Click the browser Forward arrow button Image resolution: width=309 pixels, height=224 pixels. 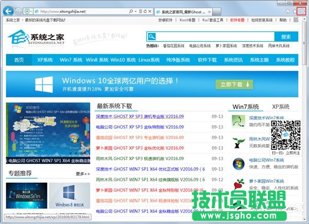[19, 11]
